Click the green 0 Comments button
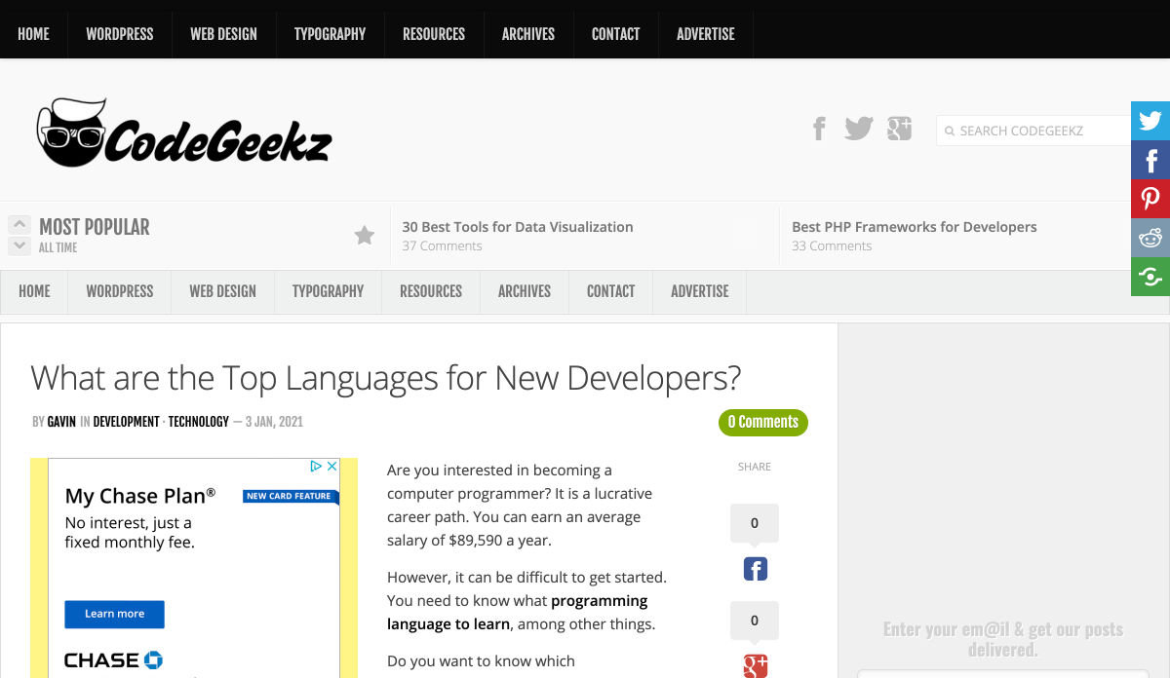The image size is (1170, 678). (763, 423)
